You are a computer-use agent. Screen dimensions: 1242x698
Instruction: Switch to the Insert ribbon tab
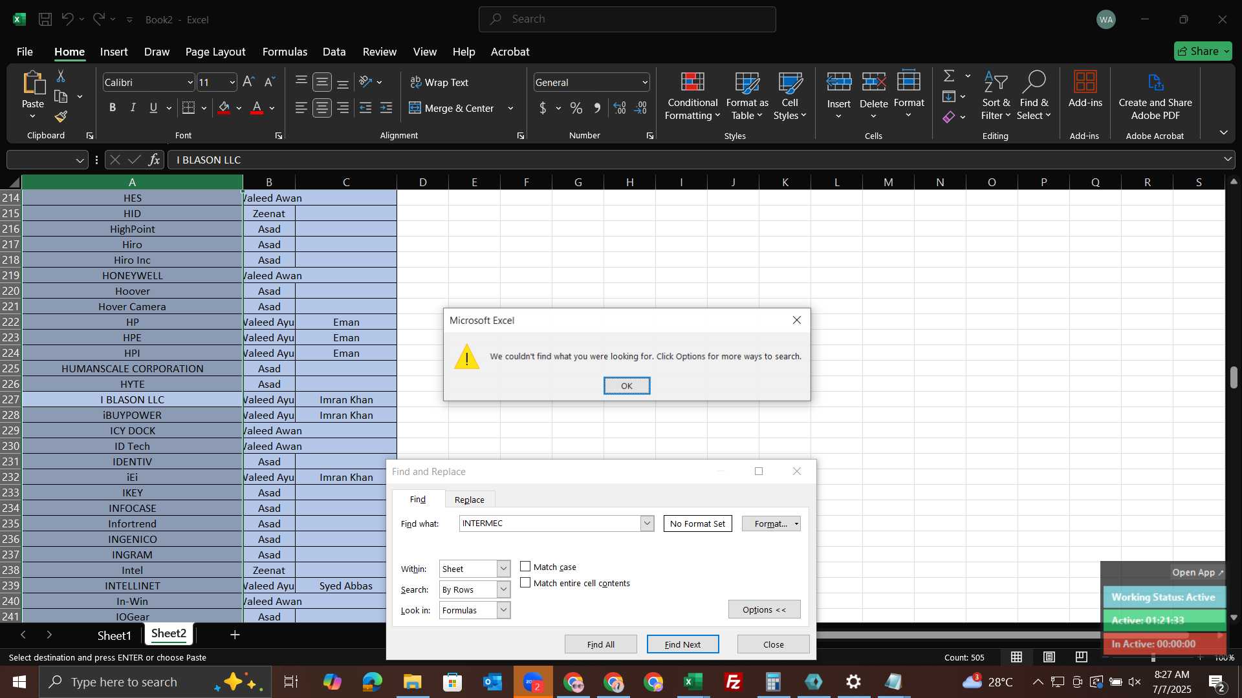pyautogui.click(x=114, y=52)
